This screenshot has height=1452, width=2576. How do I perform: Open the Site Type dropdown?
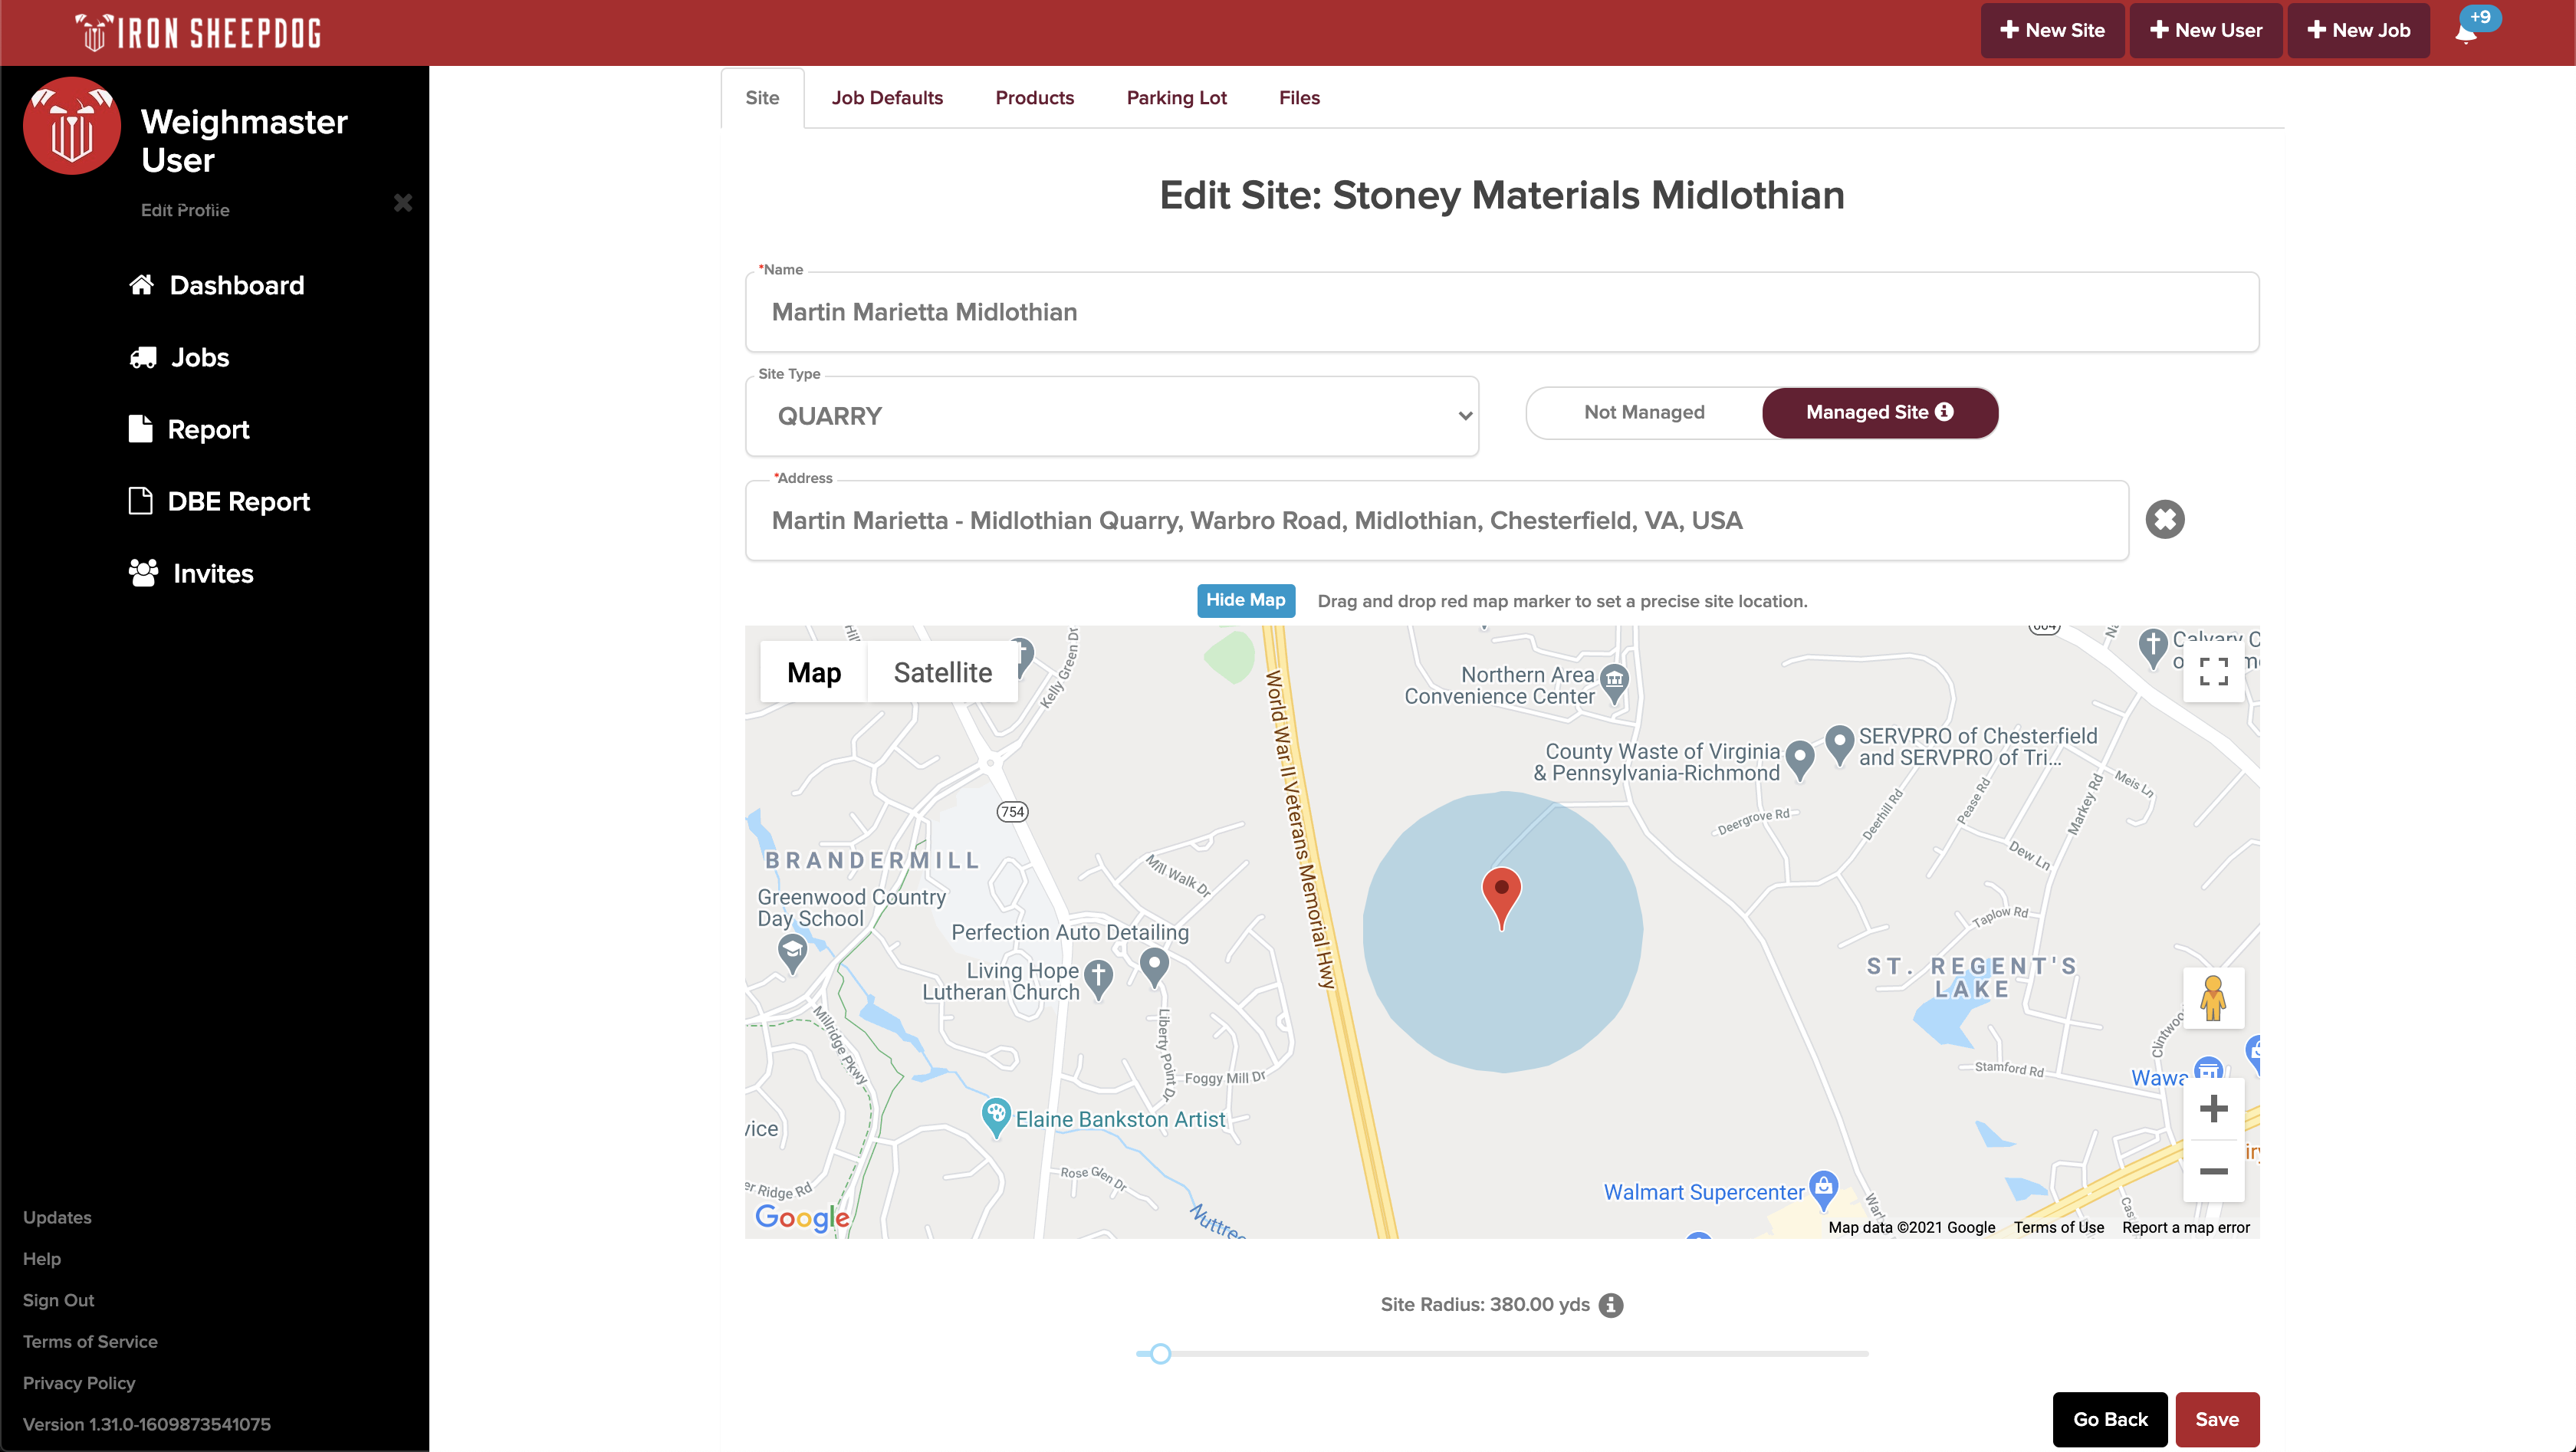[1112, 417]
